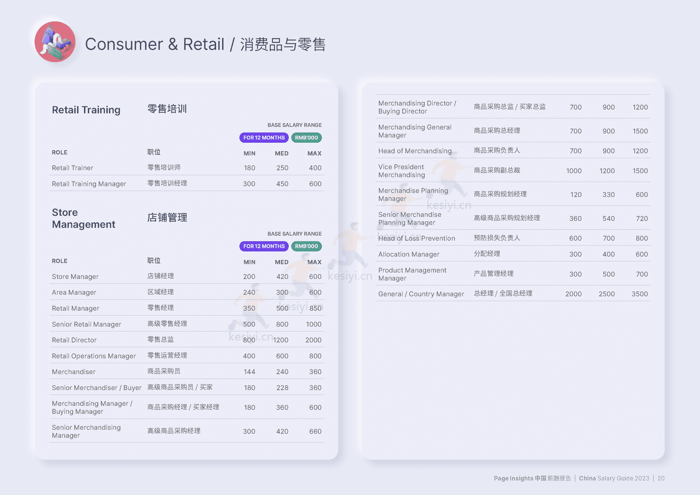700x495 pixels.
Task: Click the Retail Training 'RMB'000' badge
Action: [x=307, y=138]
